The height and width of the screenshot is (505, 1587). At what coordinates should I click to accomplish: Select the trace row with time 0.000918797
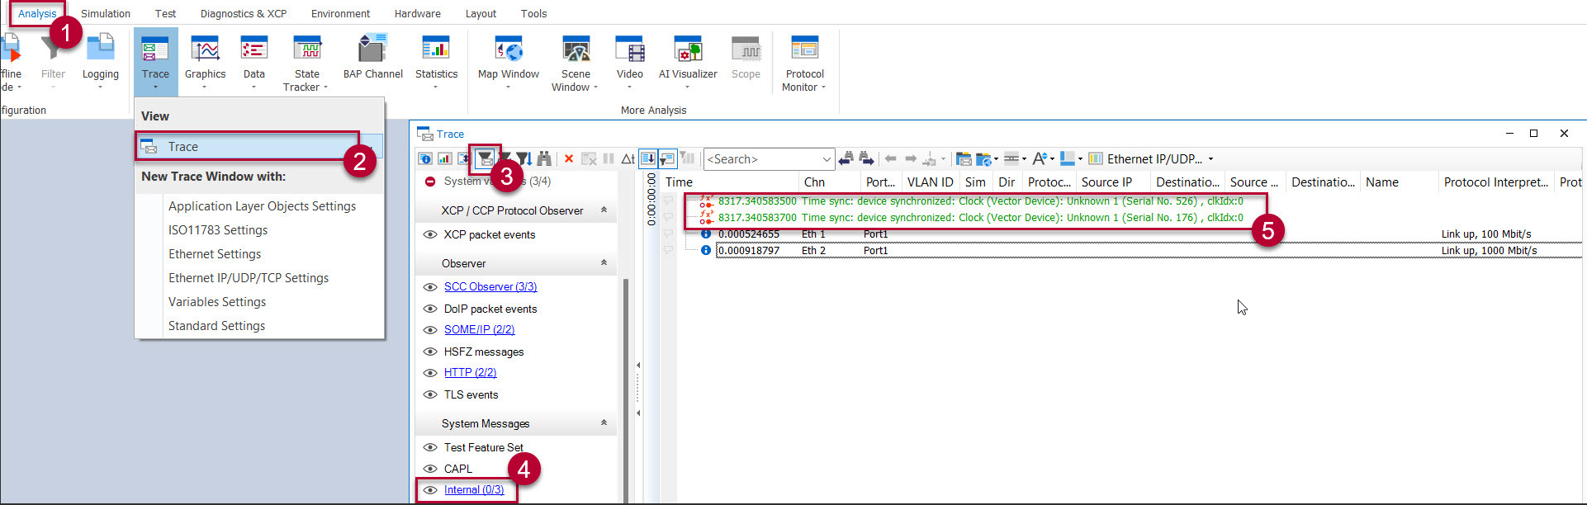tap(1148, 251)
